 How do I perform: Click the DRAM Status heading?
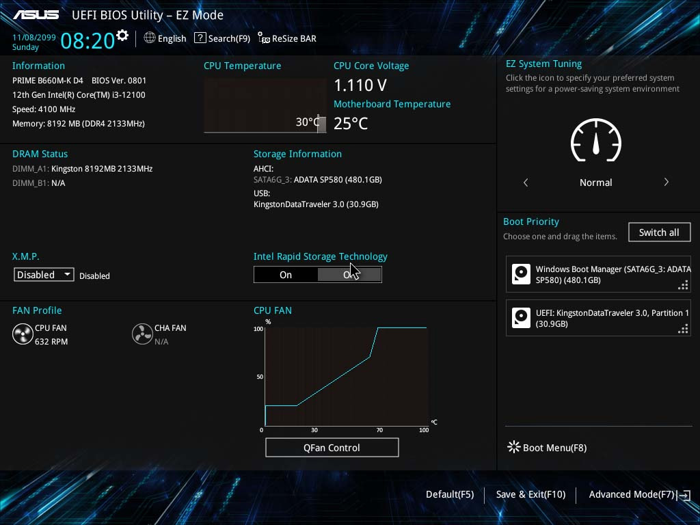pyautogui.click(x=40, y=154)
